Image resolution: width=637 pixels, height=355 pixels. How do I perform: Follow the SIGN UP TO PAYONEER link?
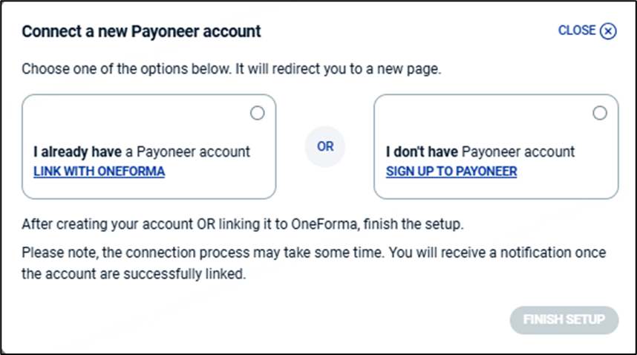coord(451,172)
